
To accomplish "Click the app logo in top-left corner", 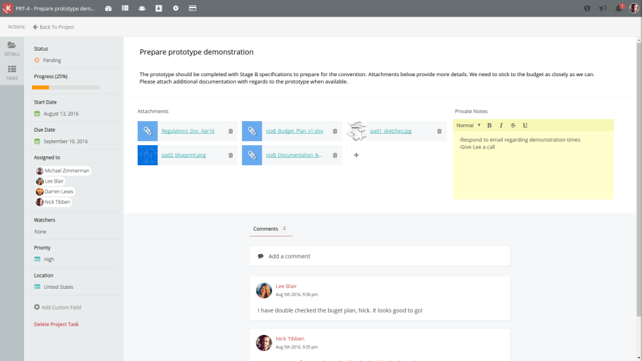I will tap(7, 8).
